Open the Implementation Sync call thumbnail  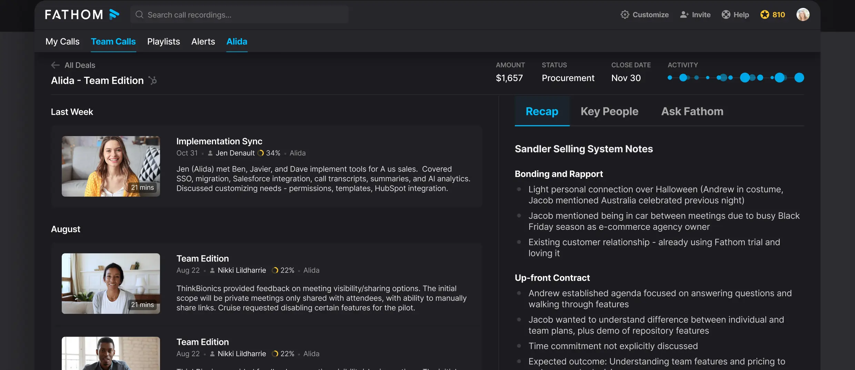(111, 166)
